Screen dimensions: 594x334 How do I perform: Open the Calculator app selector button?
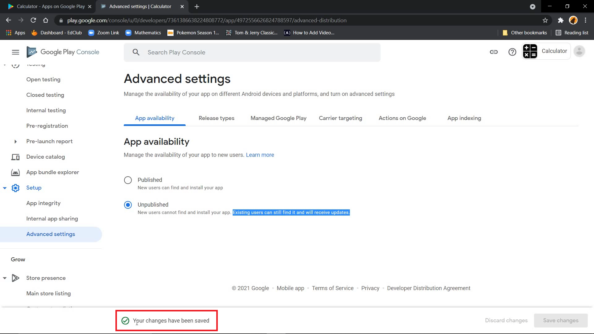pos(546,51)
